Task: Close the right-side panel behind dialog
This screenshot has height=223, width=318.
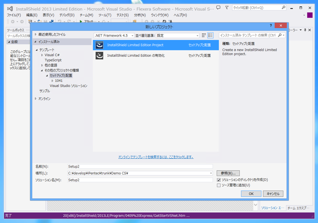Action: (310, 30)
